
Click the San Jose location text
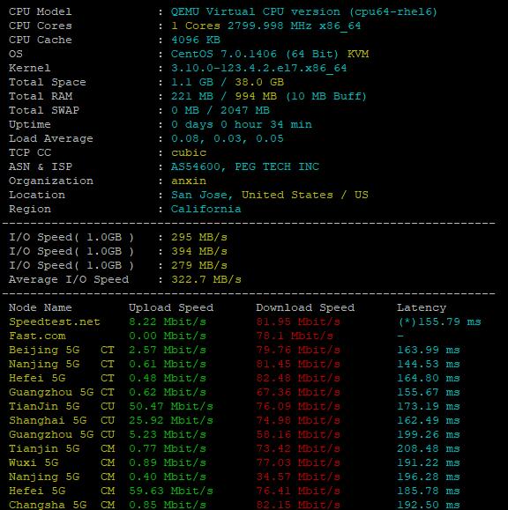coord(202,195)
